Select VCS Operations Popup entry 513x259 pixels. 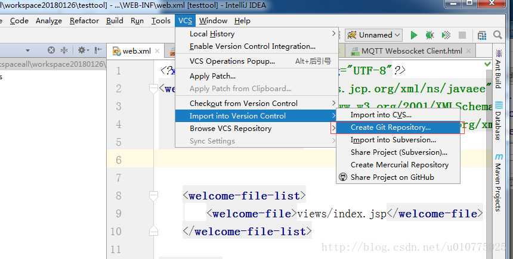256,61
